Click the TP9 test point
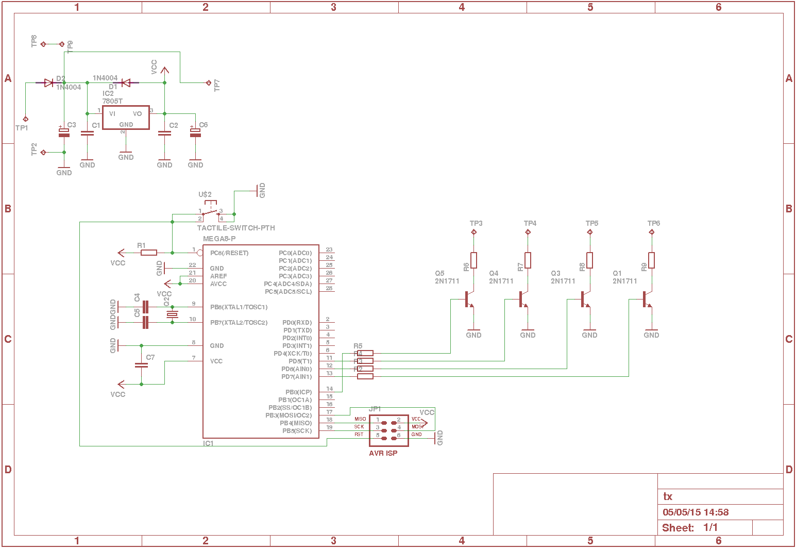The width and height of the screenshot is (796, 549). tap(62, 44)
